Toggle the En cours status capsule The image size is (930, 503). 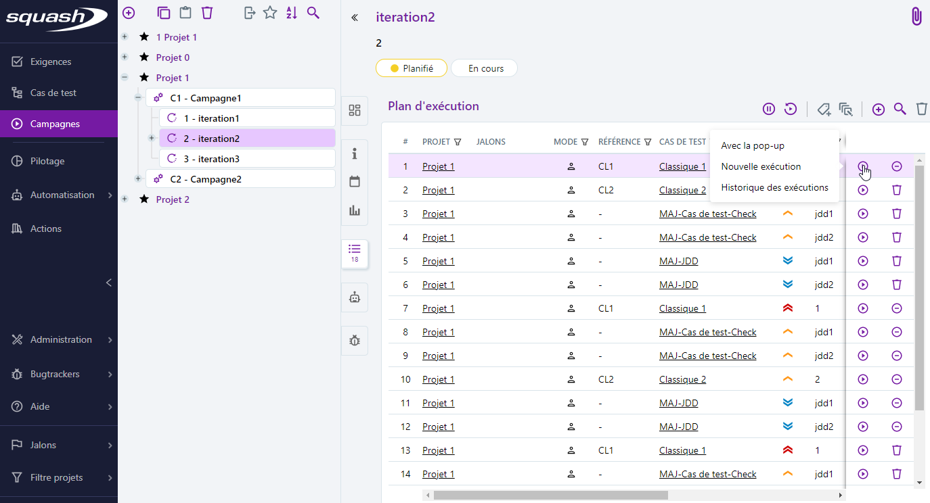coord(485,68)
